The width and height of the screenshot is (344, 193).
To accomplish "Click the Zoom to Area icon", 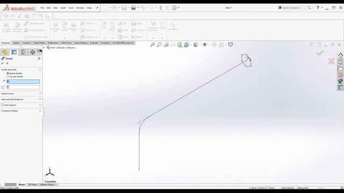I will (x=159, y=45).
